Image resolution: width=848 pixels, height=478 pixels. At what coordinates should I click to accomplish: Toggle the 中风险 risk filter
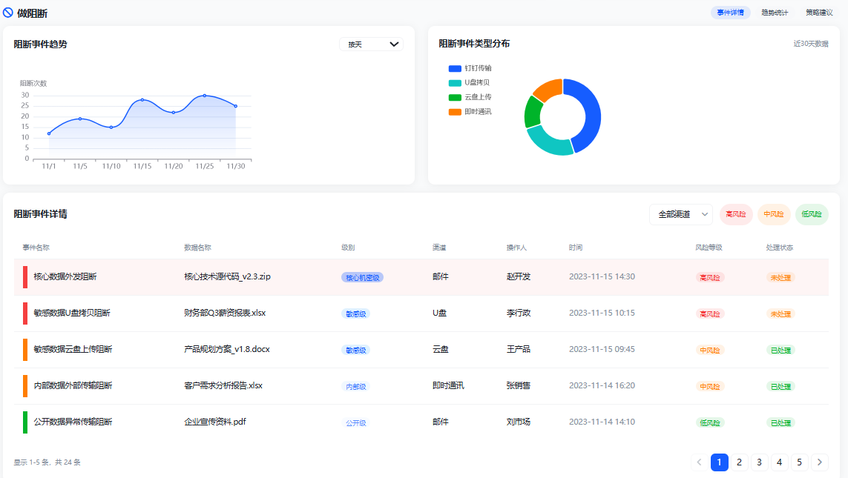click(x=774, y=214)
